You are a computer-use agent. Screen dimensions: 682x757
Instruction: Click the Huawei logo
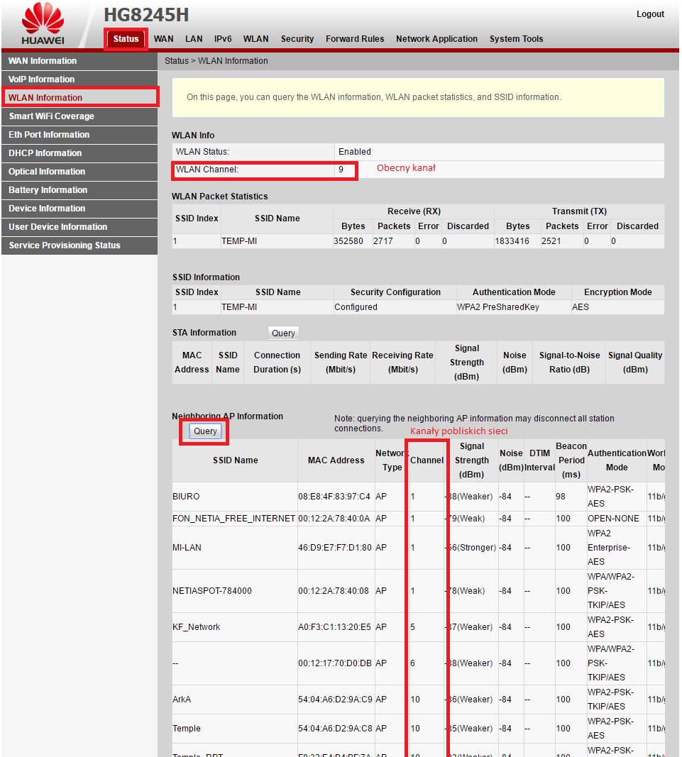coord(43,23)
